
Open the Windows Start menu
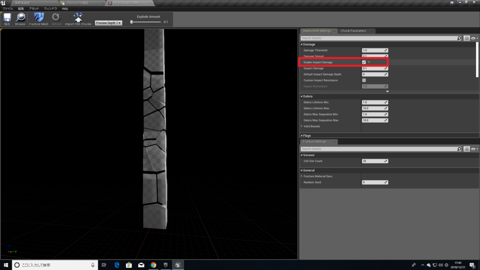coord(6,265)
